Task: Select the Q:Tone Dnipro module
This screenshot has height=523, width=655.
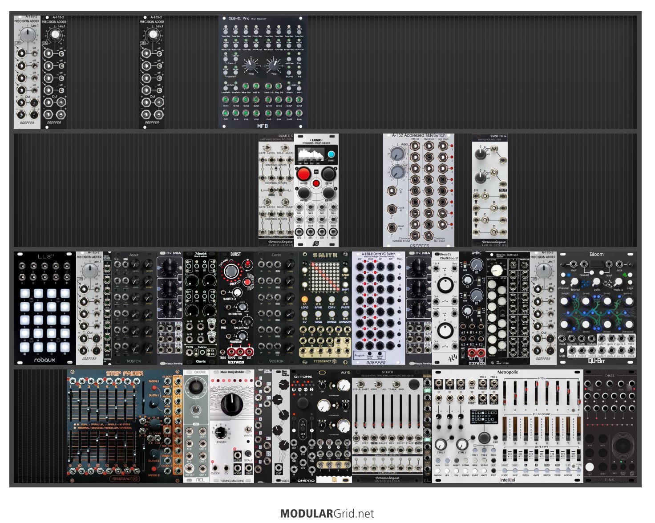Action: pyautogui.click(x=303, y=426)
